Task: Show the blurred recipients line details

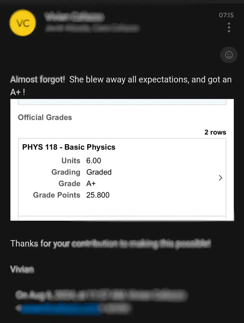Action: (x=92, y=28)
